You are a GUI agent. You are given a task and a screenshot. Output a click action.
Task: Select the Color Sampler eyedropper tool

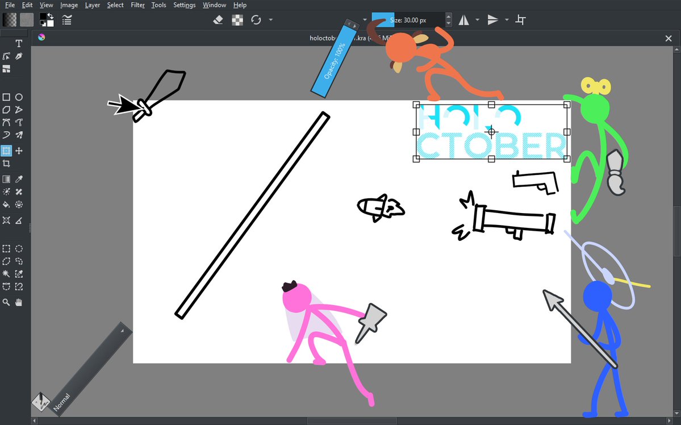click(19, 179)
